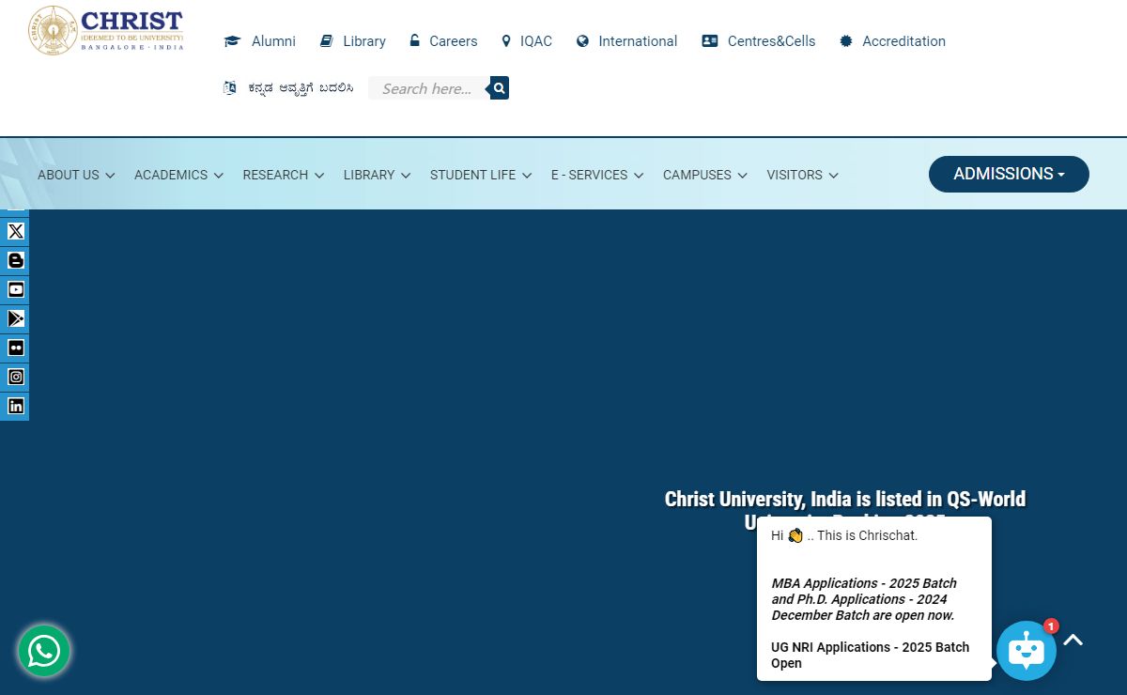Image resolution: width=1127 pixels, height=695 pixels.
Task: Click the QS-World ranking headline
Action: point(845,510)
